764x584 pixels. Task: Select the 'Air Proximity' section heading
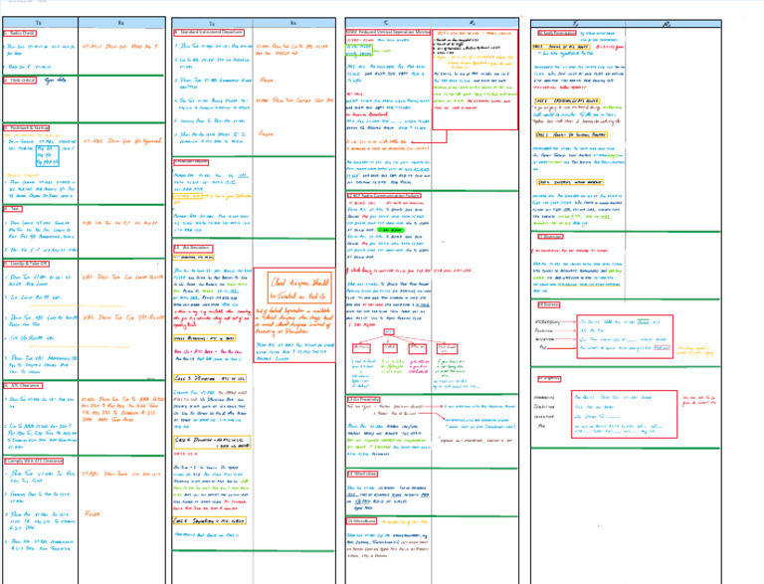tap(363, 400)
